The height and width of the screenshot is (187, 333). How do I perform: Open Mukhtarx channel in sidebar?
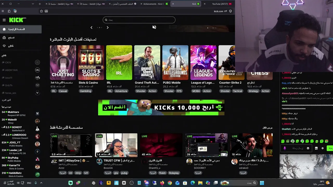21,113
